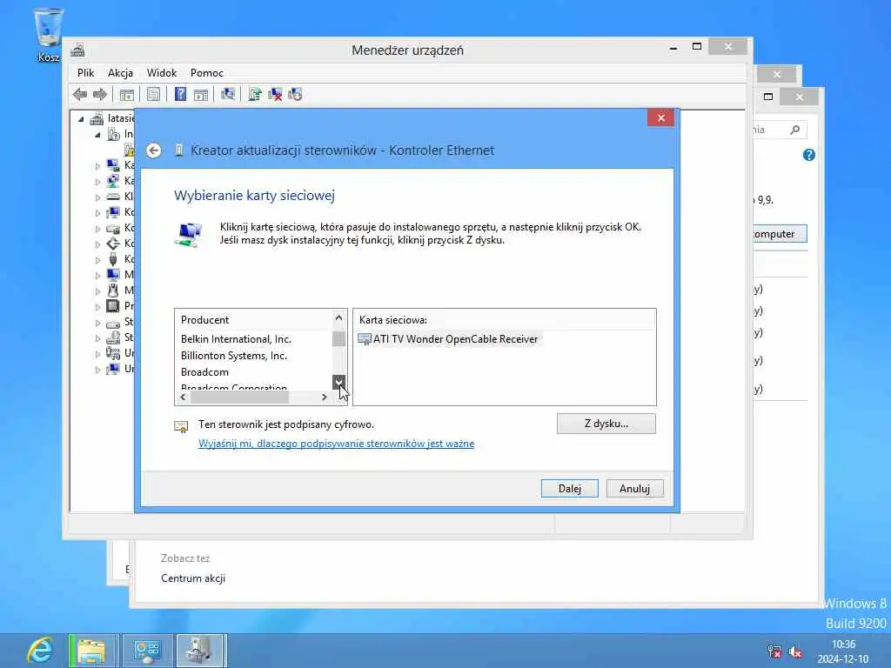
Task: Click the vertical scrollbar thumb in Producent list
Action: click(338, 339)
